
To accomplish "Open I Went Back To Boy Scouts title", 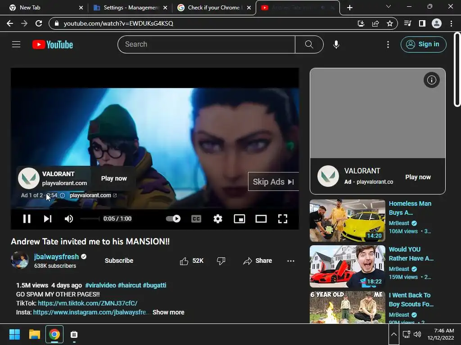I will pyautogui.click(x=411, y=300).
